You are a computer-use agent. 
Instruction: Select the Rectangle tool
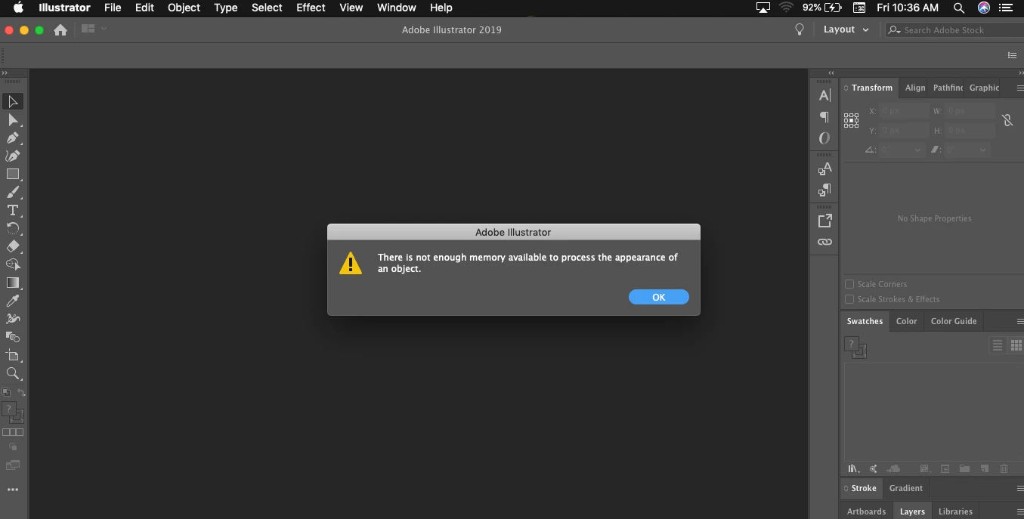tap(13, 175)
